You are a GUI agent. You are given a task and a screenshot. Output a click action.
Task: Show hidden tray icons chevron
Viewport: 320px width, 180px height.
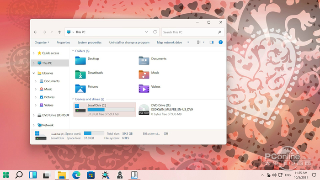(262, 175)
